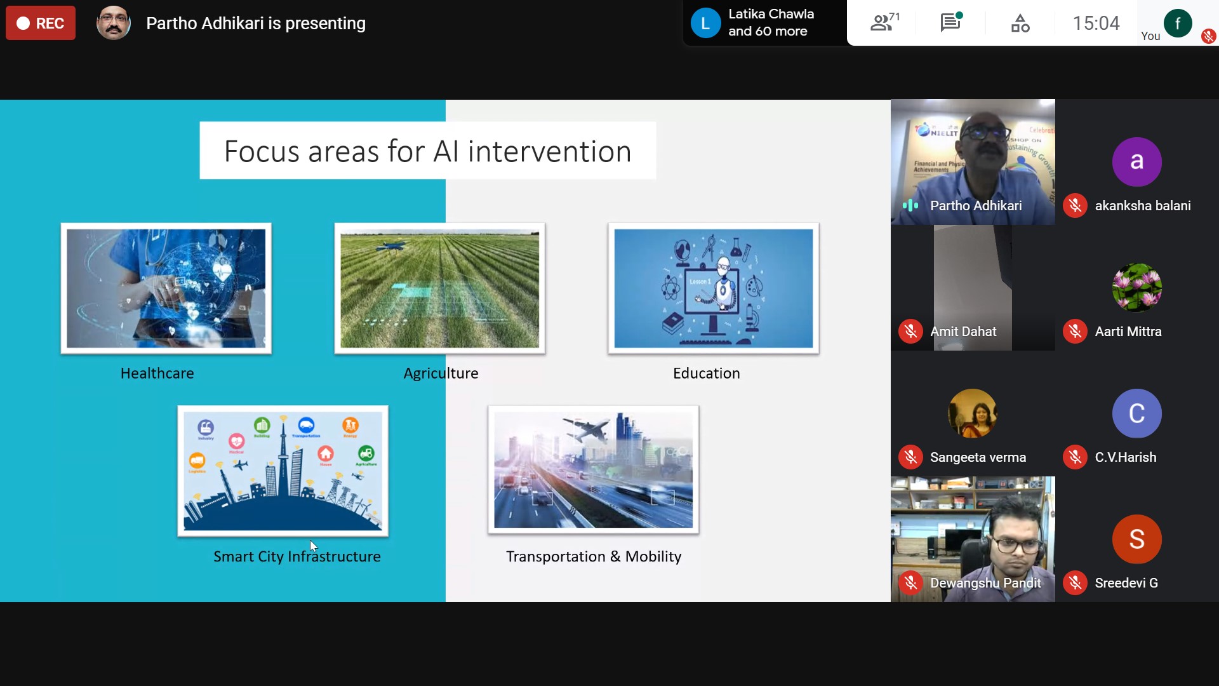Viewport: 1219px width, 686px height.
Task: Click the slide title 'Focus areas for AI intervention'
Action: point(428,151)
